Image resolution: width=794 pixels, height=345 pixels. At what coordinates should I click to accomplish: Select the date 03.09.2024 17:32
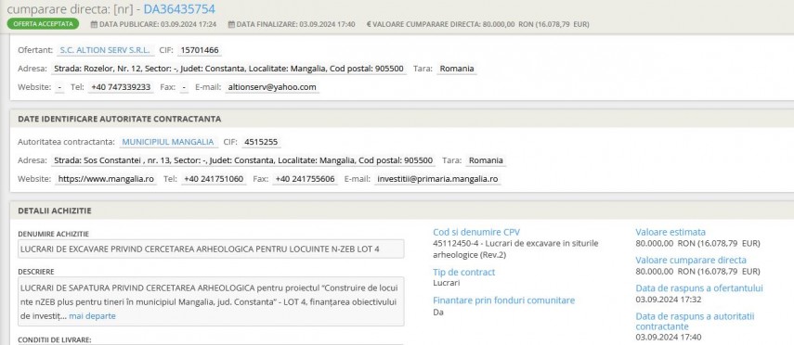(x=669, y=300)
